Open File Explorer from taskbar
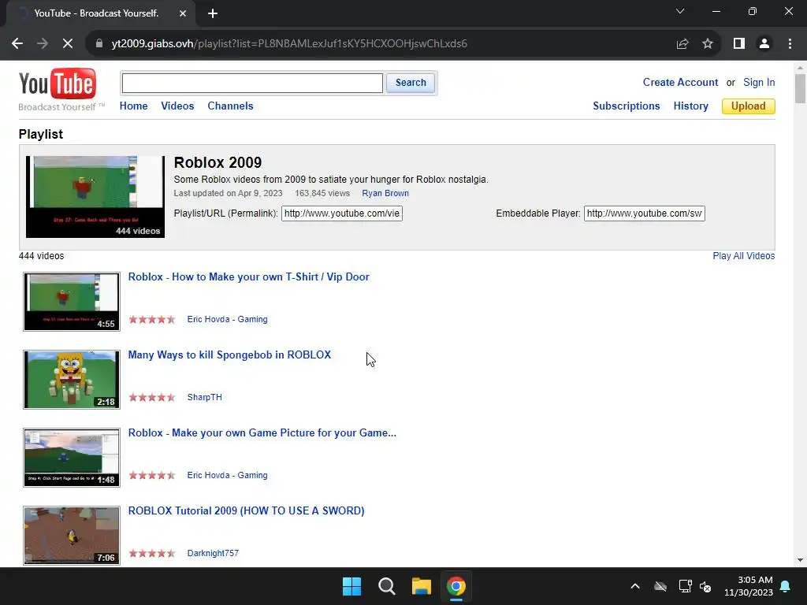Image resolution: width=807 pixels, height=605 pixels. (421, 586)
